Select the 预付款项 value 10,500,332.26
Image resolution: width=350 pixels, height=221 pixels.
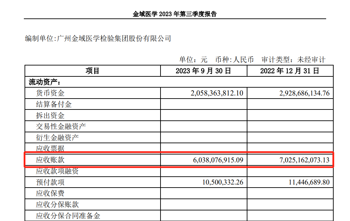(x=223, y=182)
